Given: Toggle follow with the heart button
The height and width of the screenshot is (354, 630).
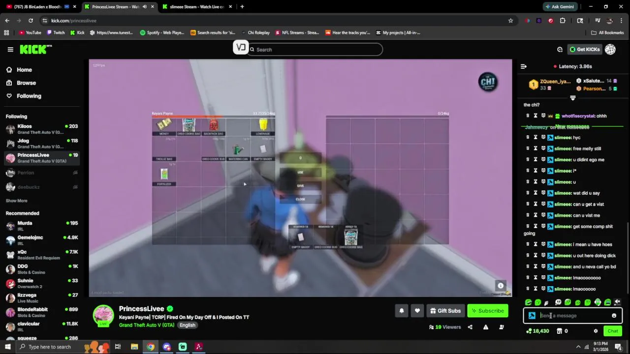Looking at the screenshot, I should tap(417, 311).
